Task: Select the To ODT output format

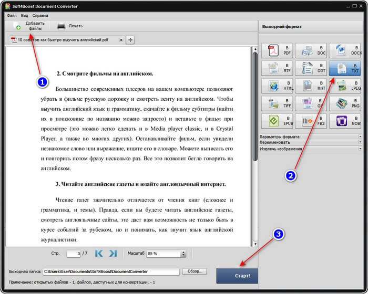Action: 311,68
